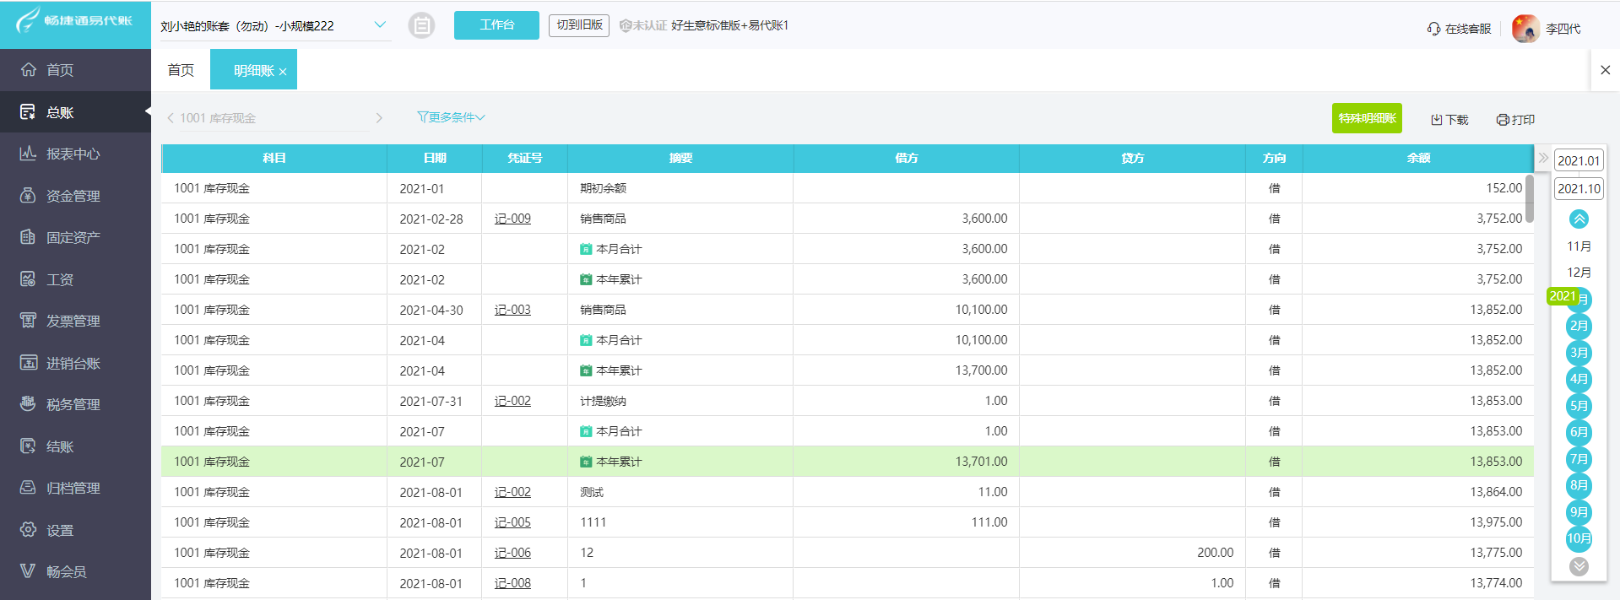Image resolution: width=1620 pixels, height=600 pixels.
Task: Go to next account with right chevron
Action: (x=379, y=118)
